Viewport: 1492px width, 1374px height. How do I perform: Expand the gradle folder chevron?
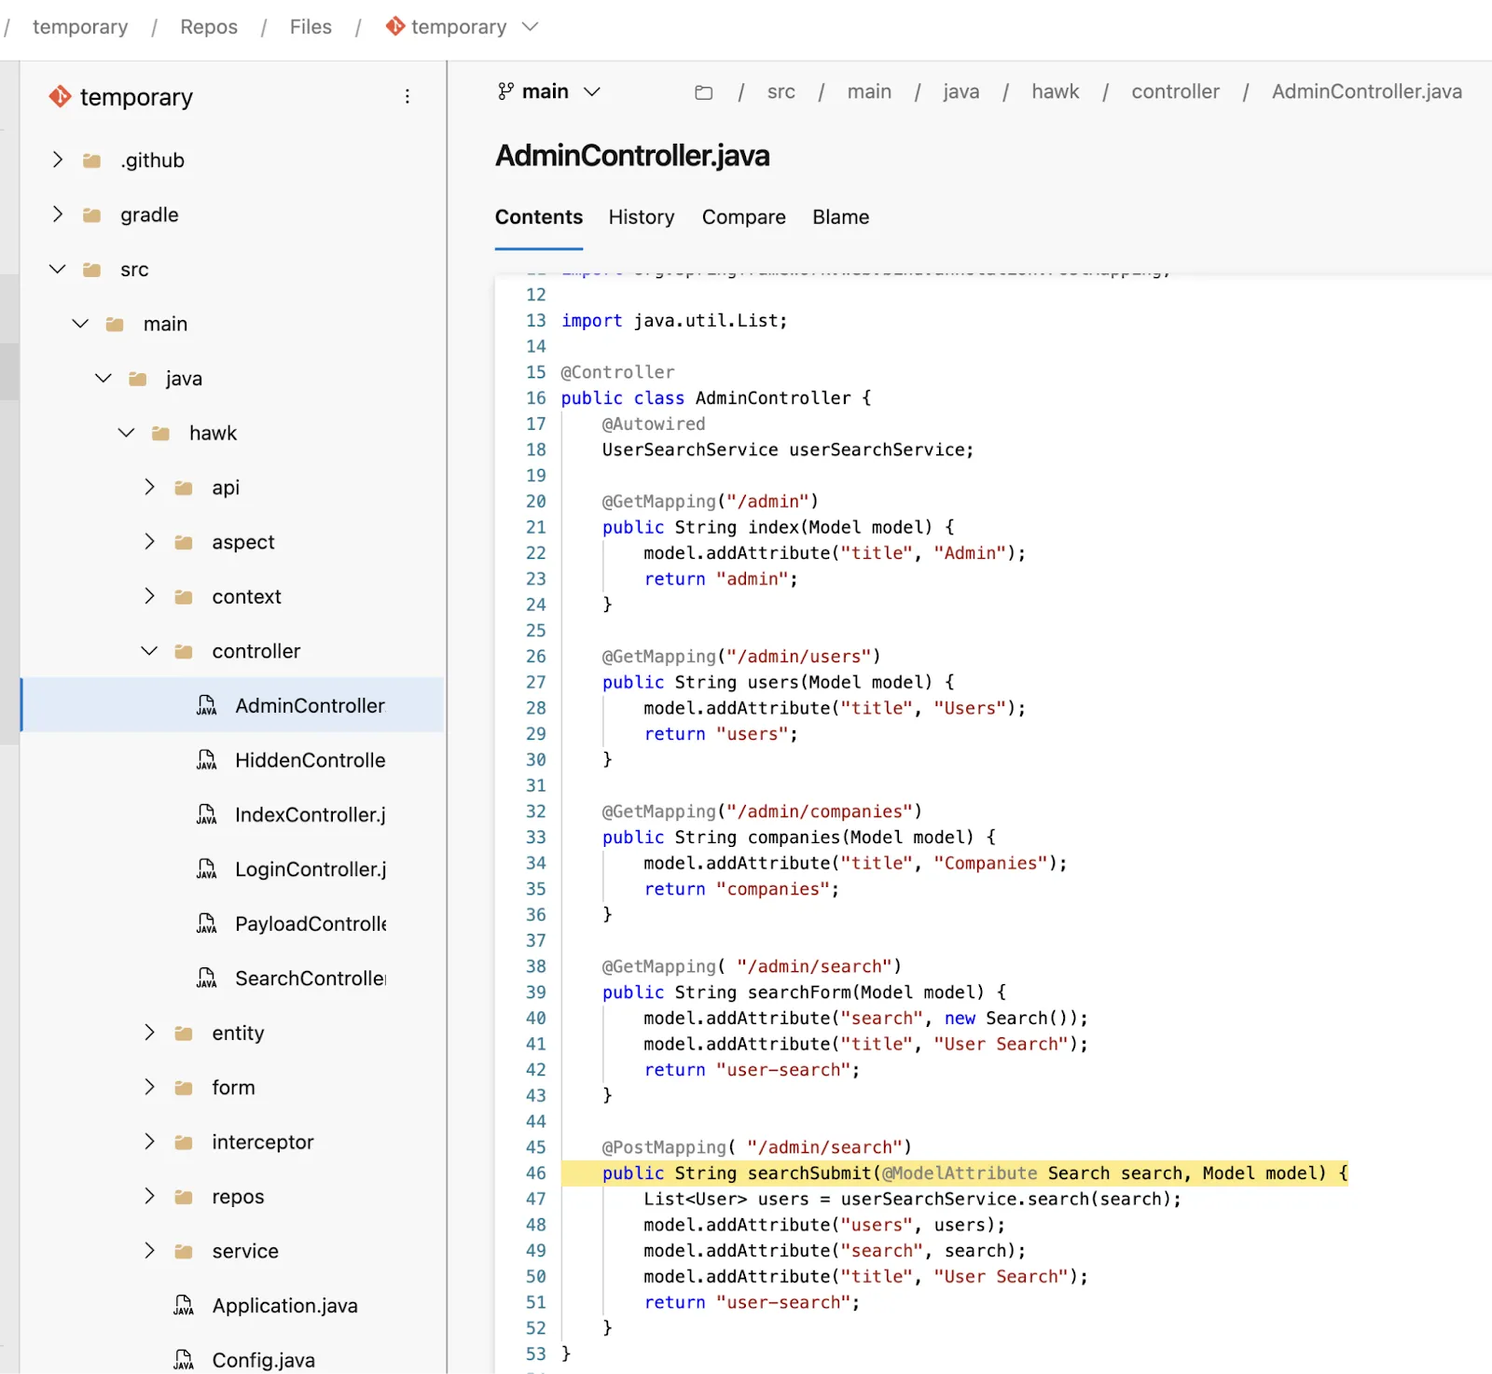pos(58,215)
